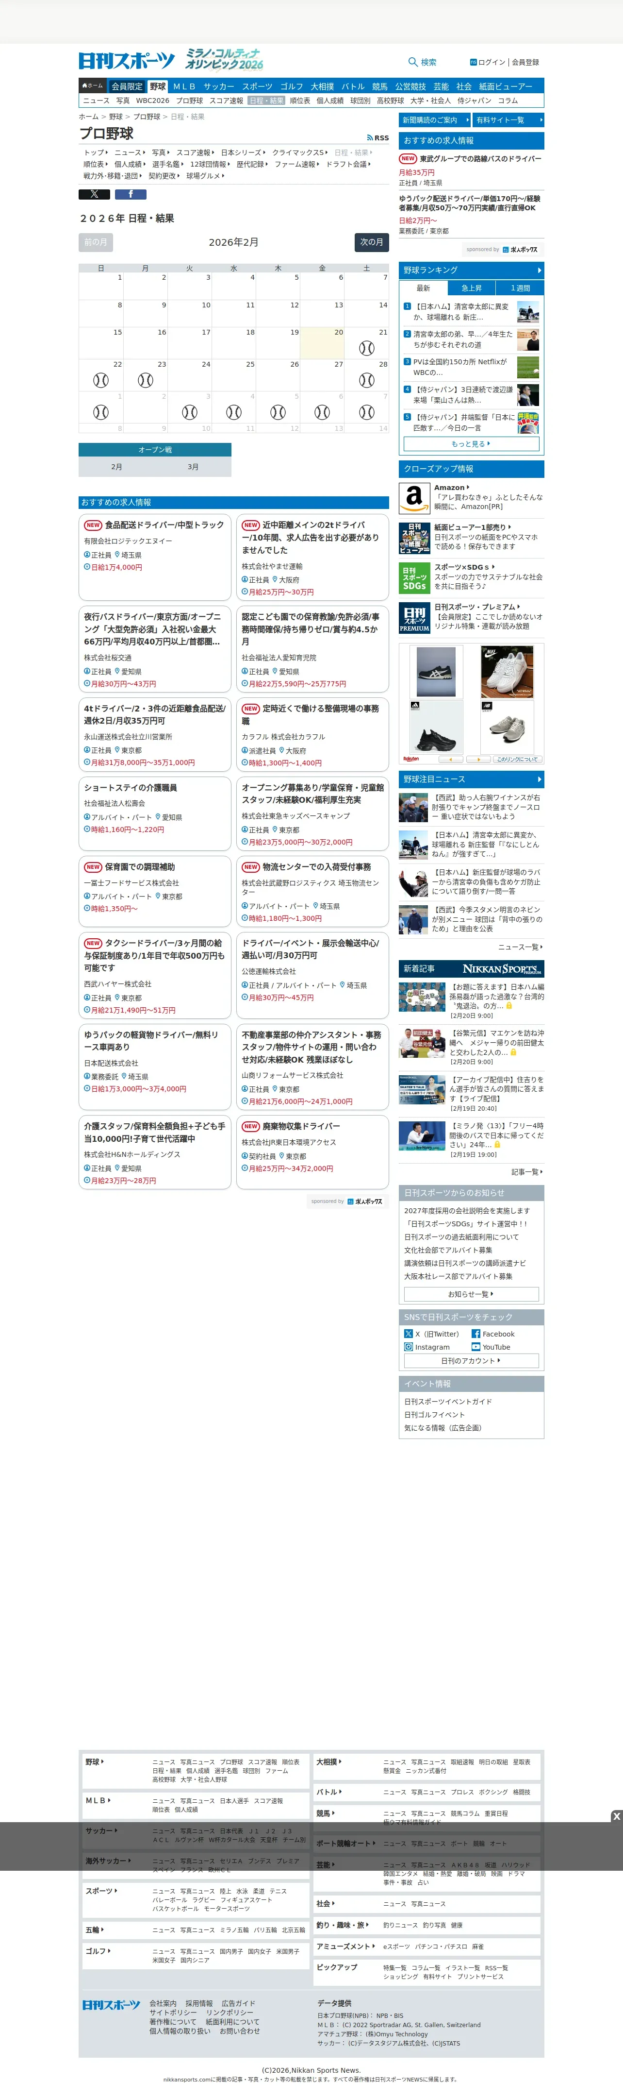Expand ＭＬＢ section in the footer

pyautogui.click(x=98, y=1800)
